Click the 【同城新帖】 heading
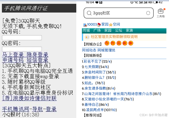 coord(93,56)
